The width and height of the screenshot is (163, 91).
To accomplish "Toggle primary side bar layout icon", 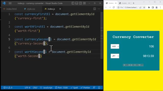I will (73, 3).
